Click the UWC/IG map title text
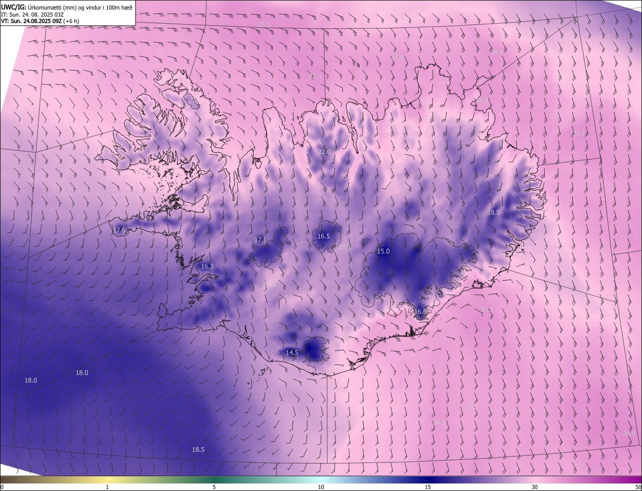Image resolution: width=642 pixels, height=491 pixels. (x=67, y=7)
